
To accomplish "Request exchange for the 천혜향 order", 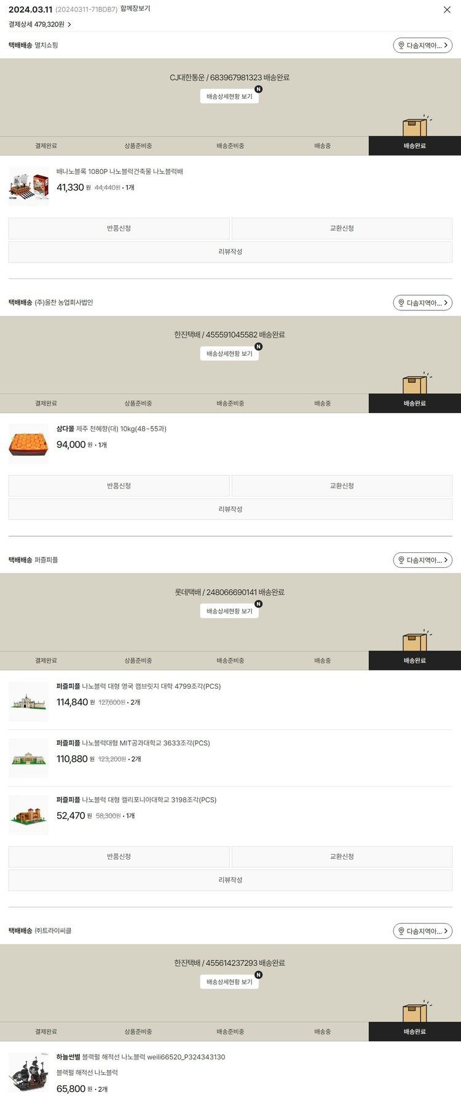I will point(342,486).
